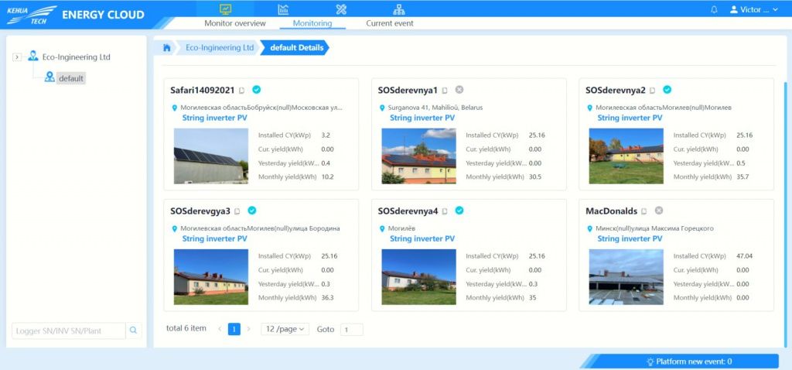Click the Kehua Tech logo
792x370 pixels.
(31, 14)
